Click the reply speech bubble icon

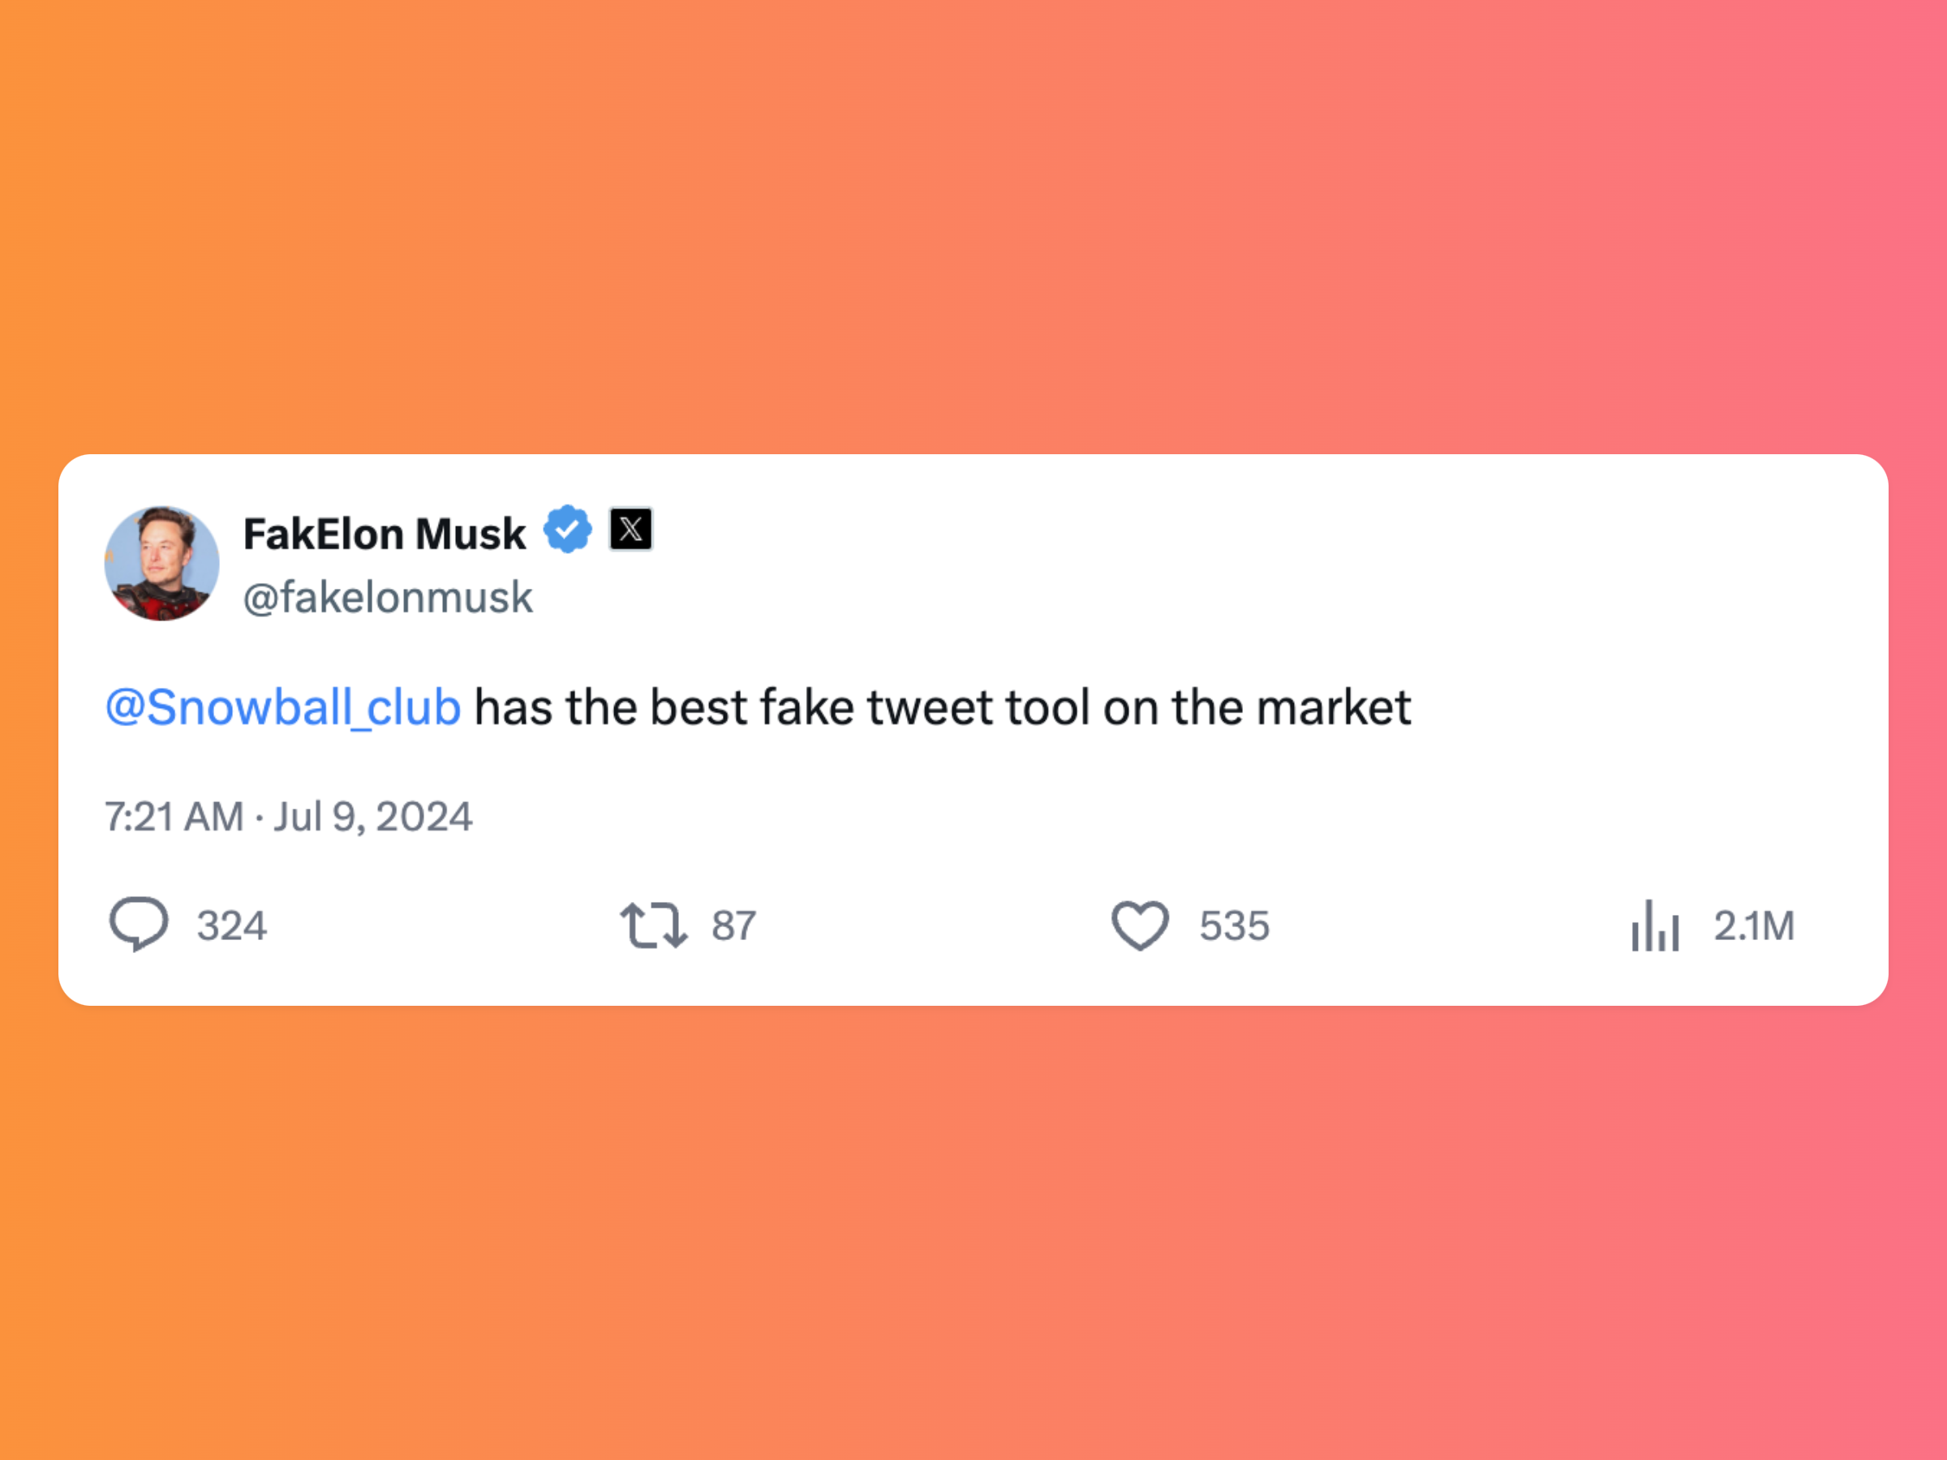tap(138, 924)
